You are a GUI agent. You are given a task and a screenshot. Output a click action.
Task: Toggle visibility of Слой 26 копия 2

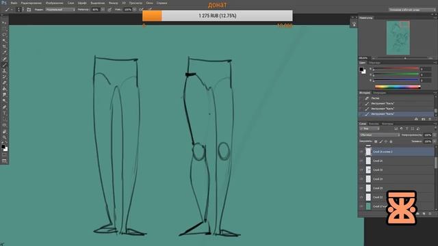pos(361,152)
